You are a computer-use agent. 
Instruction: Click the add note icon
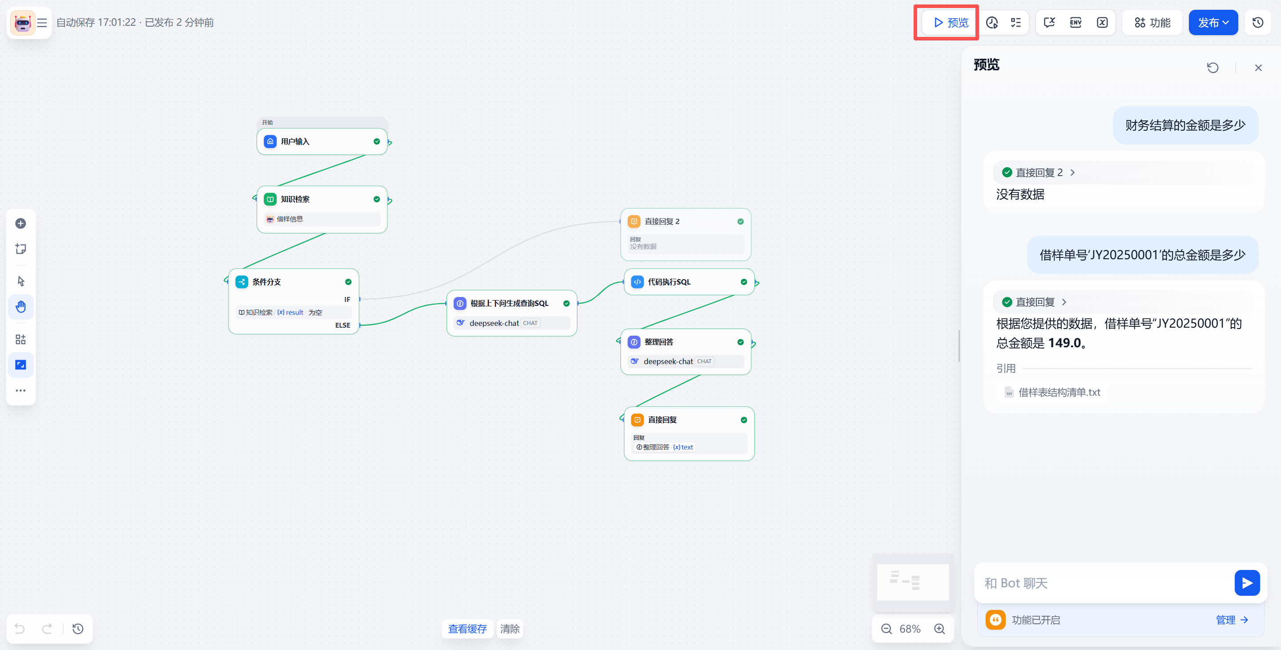20,249
